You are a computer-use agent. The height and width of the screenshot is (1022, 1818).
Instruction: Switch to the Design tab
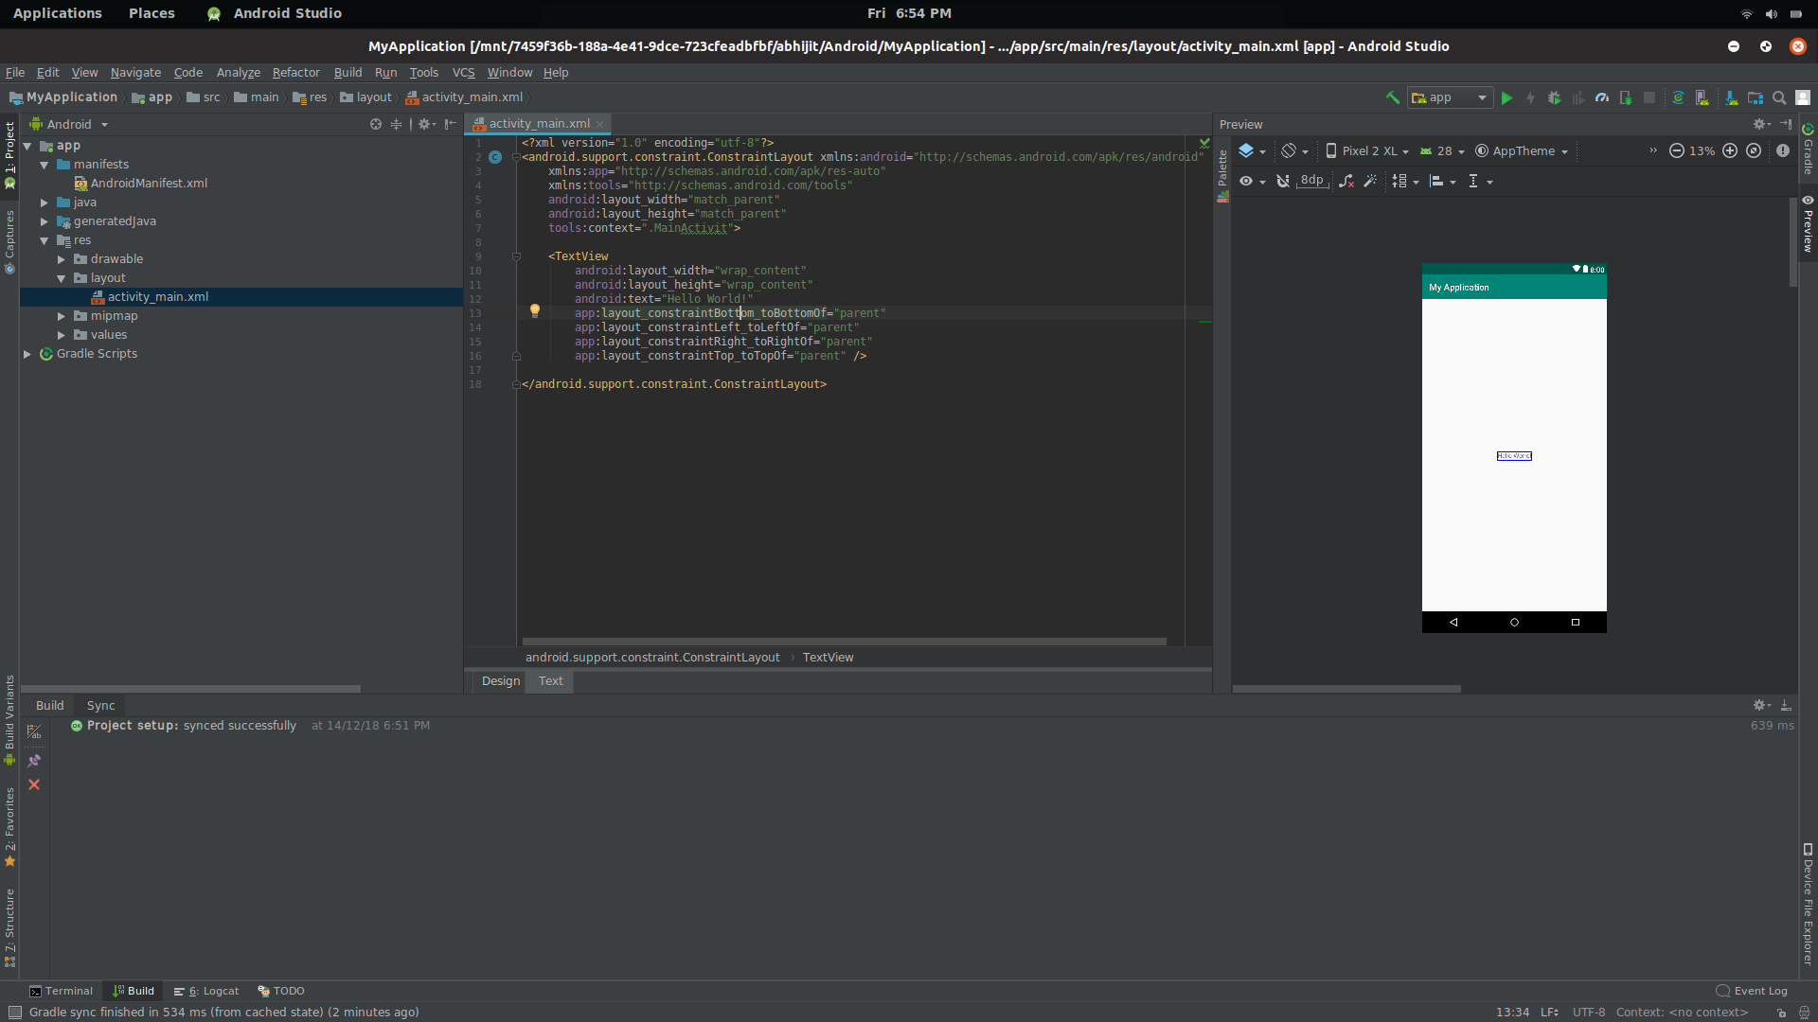tap(500, 681)
